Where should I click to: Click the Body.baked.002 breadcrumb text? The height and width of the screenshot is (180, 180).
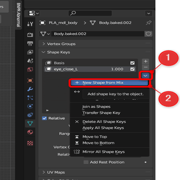(115, 23)
